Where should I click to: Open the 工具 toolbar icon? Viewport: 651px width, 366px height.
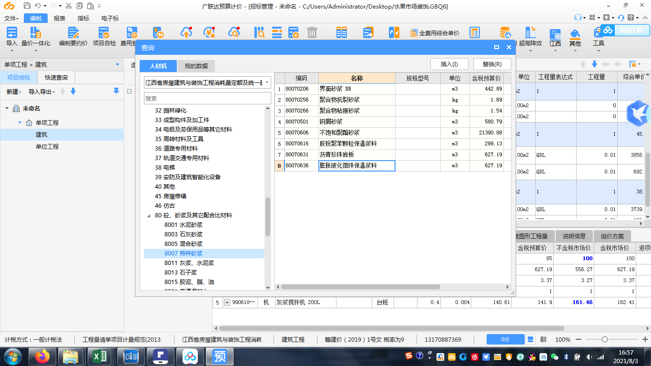[598, 37]
